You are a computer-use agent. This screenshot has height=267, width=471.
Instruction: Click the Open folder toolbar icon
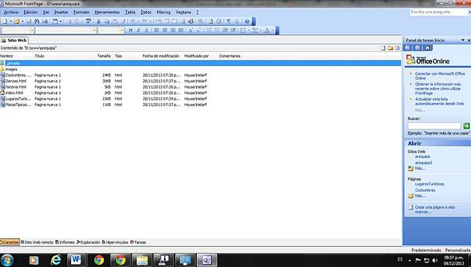point(16,21)
